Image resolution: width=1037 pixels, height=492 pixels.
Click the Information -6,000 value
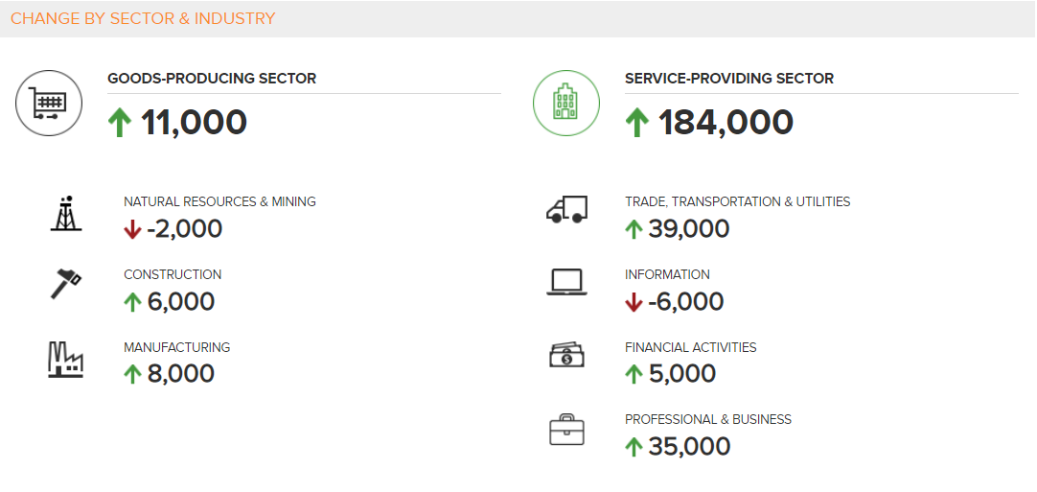pyautogui.click(x=684, y=302)
